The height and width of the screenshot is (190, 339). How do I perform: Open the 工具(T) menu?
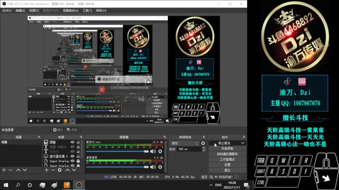click(x=87, y=11)
